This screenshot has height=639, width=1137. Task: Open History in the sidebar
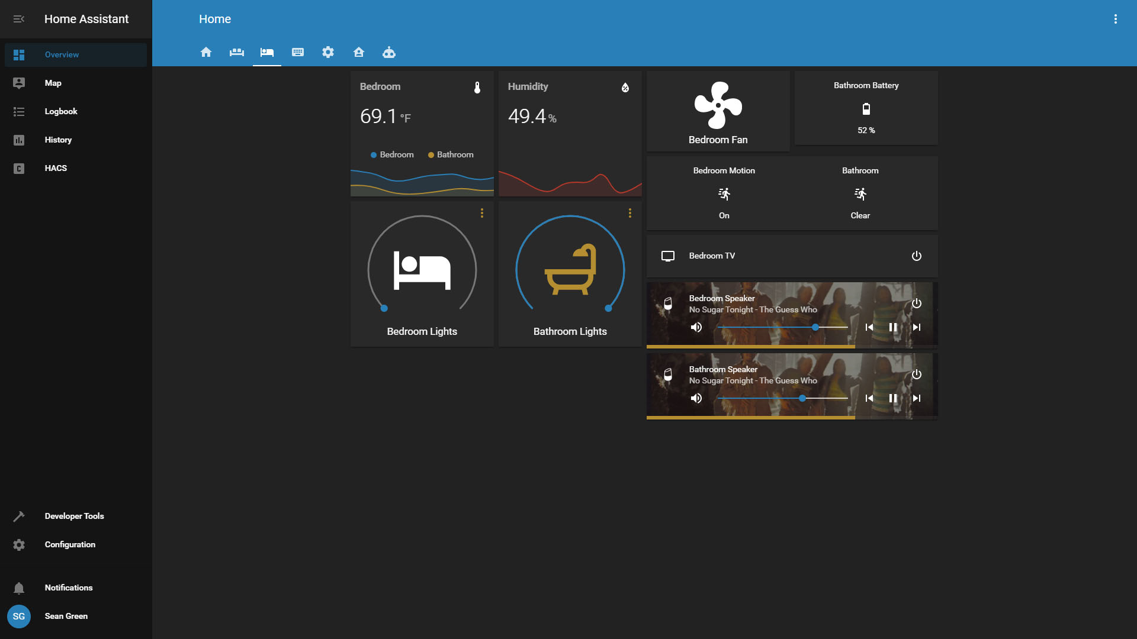(76, 140)
